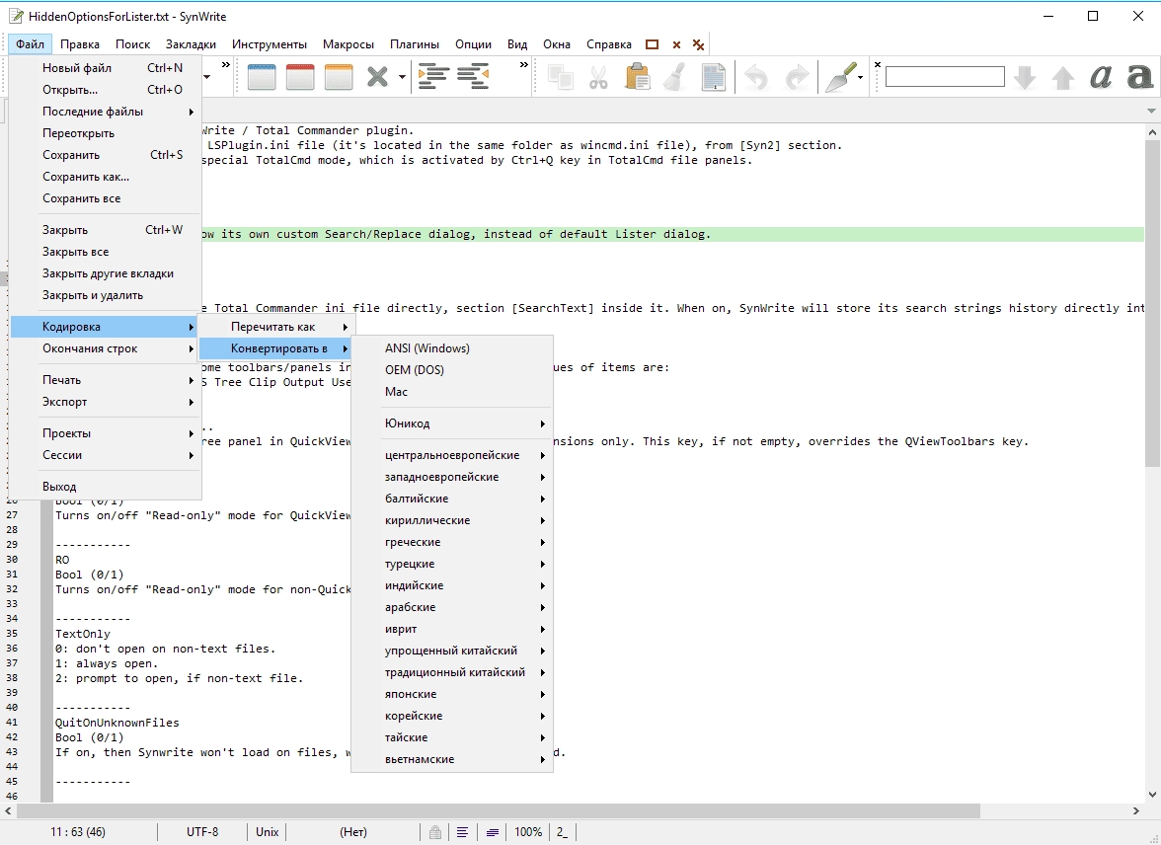Convert to Mac encoding
1161x845 pixels.
452,392
